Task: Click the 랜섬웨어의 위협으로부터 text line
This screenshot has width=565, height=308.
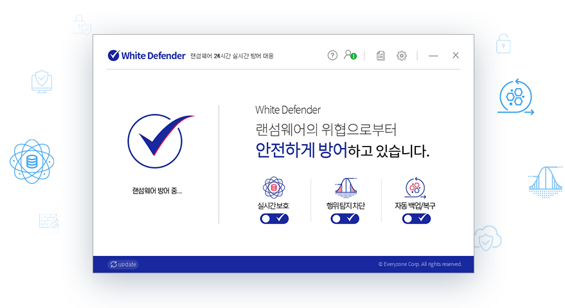Action: [326, 129]
